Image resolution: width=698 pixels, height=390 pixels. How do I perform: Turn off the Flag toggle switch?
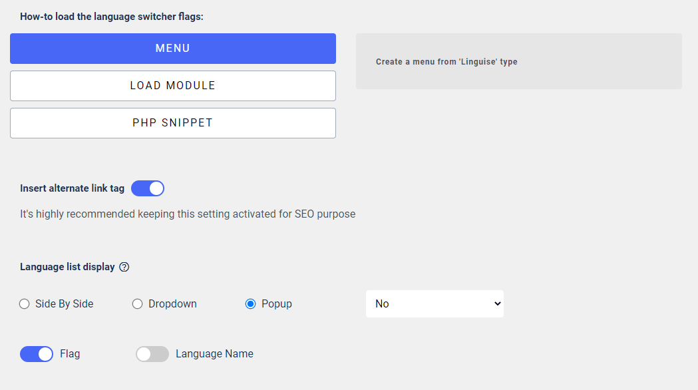coord(37,354)
